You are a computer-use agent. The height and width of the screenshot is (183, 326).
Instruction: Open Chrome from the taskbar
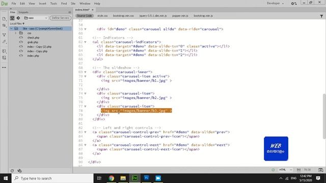111,178
